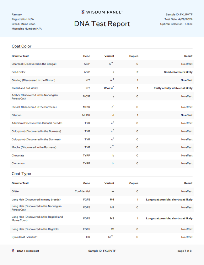Click 'Charcoal (Discovered in the Bengal)' trait
The height and width of the screenshot is (265, 204).
34,64
